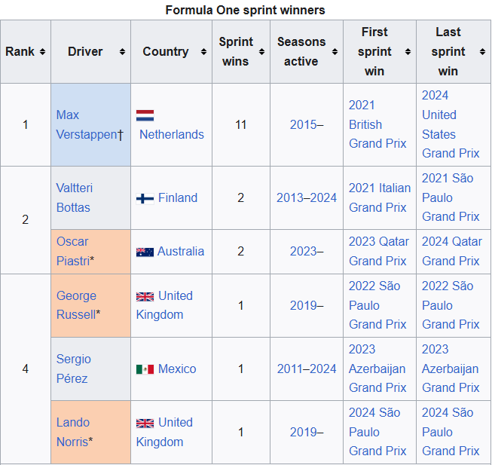Open 2021 British Grand Prix link
Screen dimensions: 492x465
(377, 124)
